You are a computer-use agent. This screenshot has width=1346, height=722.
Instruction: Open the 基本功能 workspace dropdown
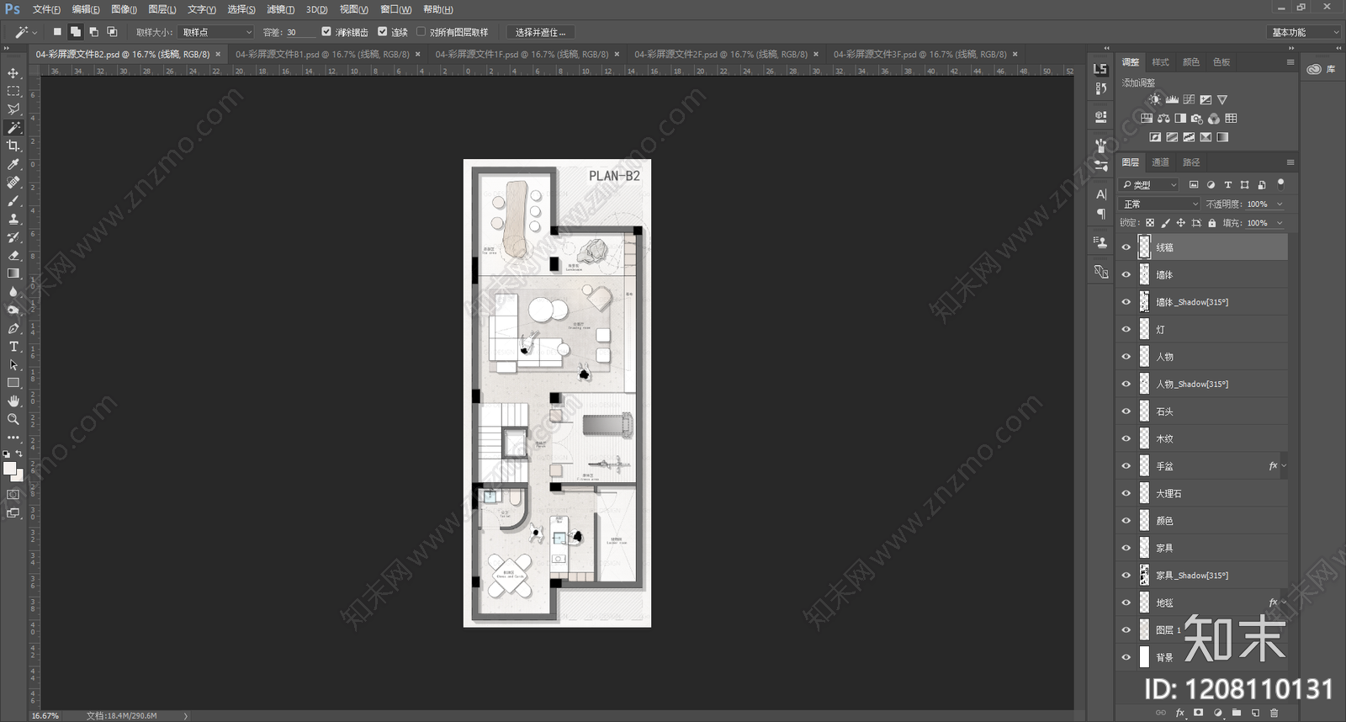coord(1303,32)
